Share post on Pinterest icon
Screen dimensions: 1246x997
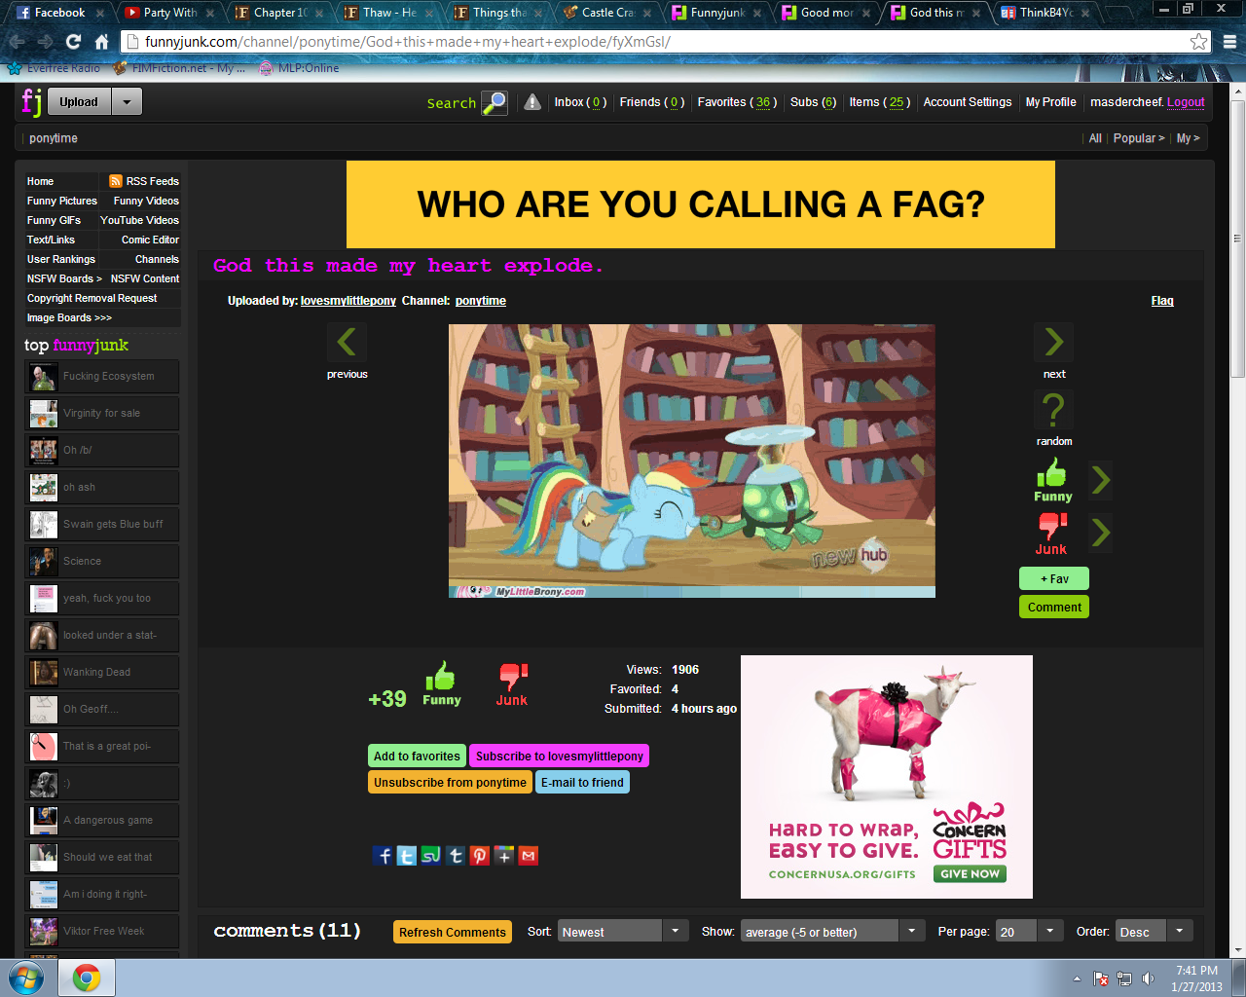click(x=480, y=856)
